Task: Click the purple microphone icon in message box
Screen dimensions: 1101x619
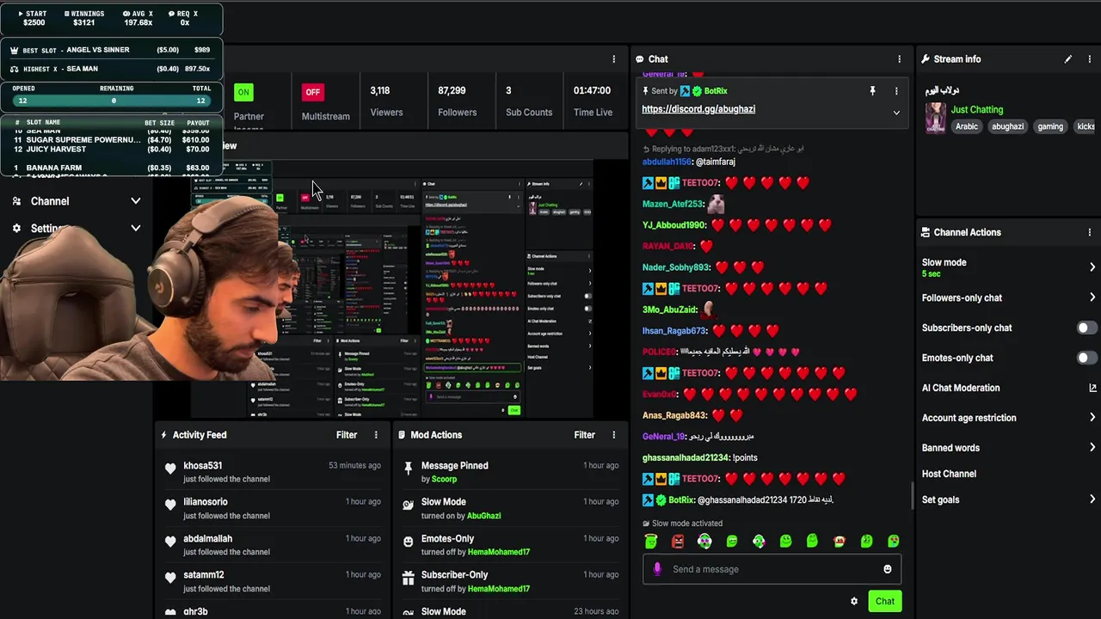Action: [x=657, y=569]
